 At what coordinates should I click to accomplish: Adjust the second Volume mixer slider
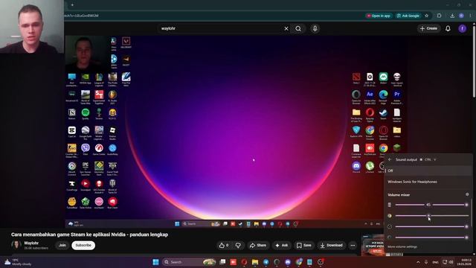[x=431, y=216]
